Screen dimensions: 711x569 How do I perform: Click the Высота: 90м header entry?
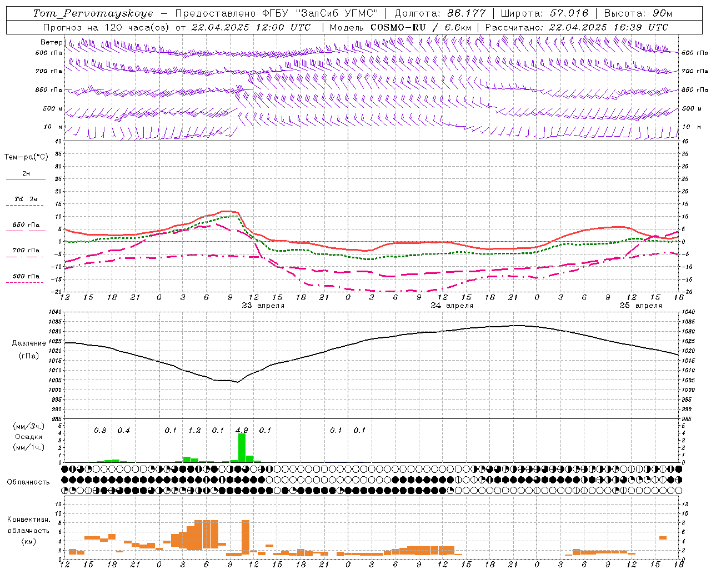pos(638,13)
